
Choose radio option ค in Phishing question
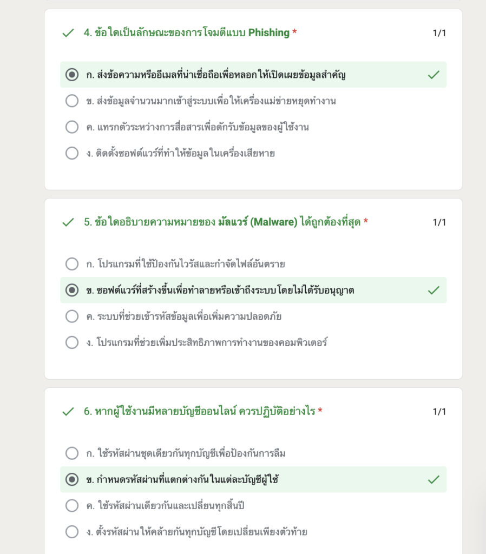pyautogui.click(x=72, y=127)
